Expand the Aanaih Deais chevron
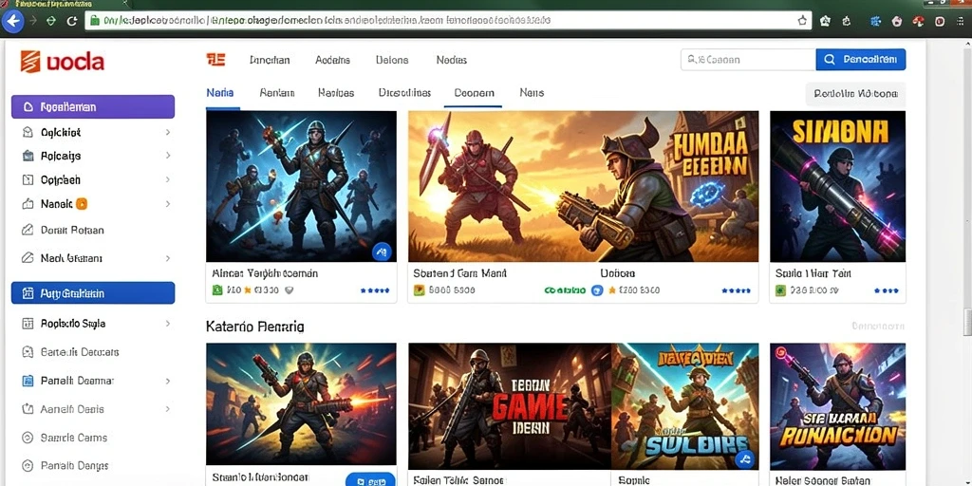 [168, 409]
